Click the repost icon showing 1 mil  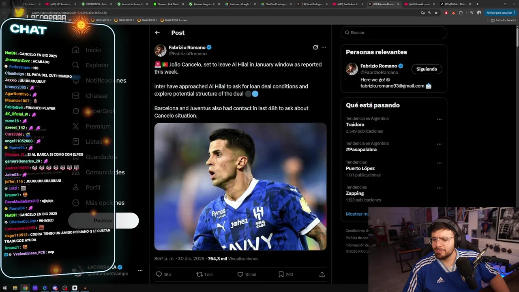pyautogui.click(x=204, y=275)
